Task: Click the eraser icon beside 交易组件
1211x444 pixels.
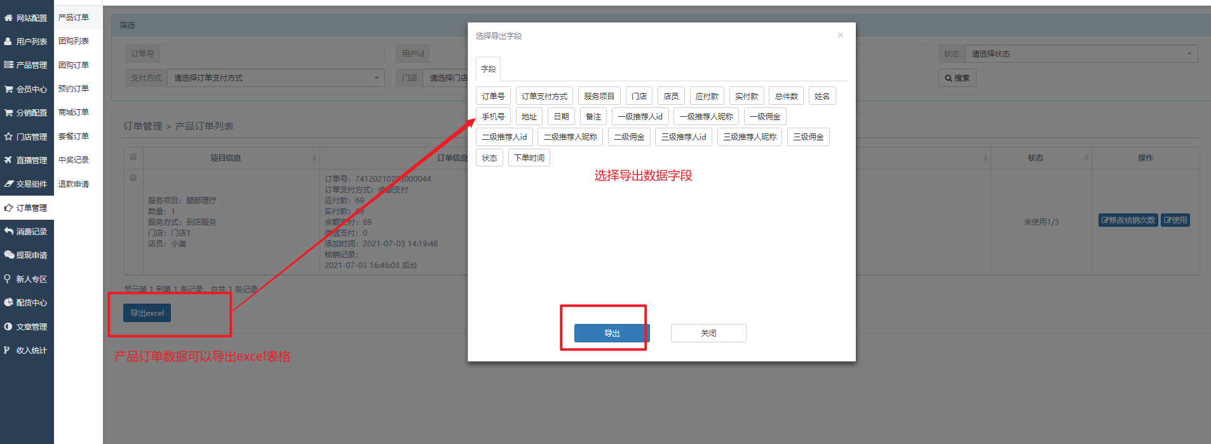Action: [8, 184]
